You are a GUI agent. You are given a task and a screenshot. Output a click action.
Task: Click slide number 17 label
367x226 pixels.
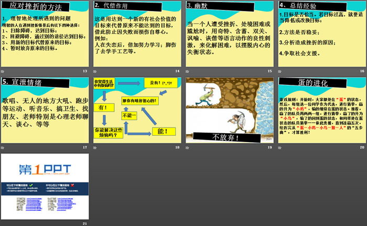[85, 147]
